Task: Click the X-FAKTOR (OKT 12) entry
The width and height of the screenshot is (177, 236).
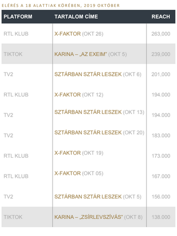Action: point(79,95)
